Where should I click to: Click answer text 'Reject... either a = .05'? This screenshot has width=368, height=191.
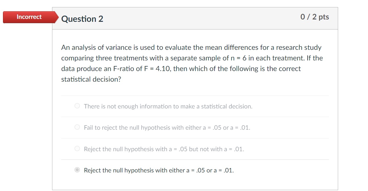click(159, 170)
